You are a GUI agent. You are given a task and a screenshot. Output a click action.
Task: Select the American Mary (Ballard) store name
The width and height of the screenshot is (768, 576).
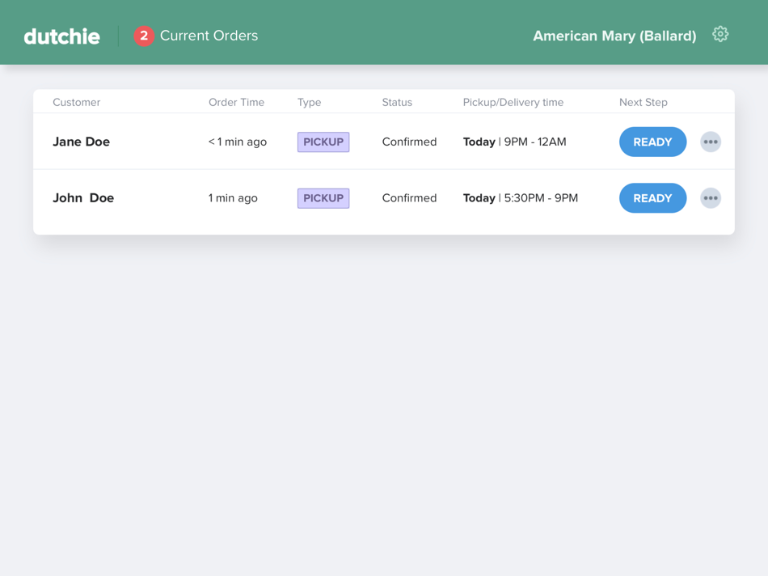point(614,36)
